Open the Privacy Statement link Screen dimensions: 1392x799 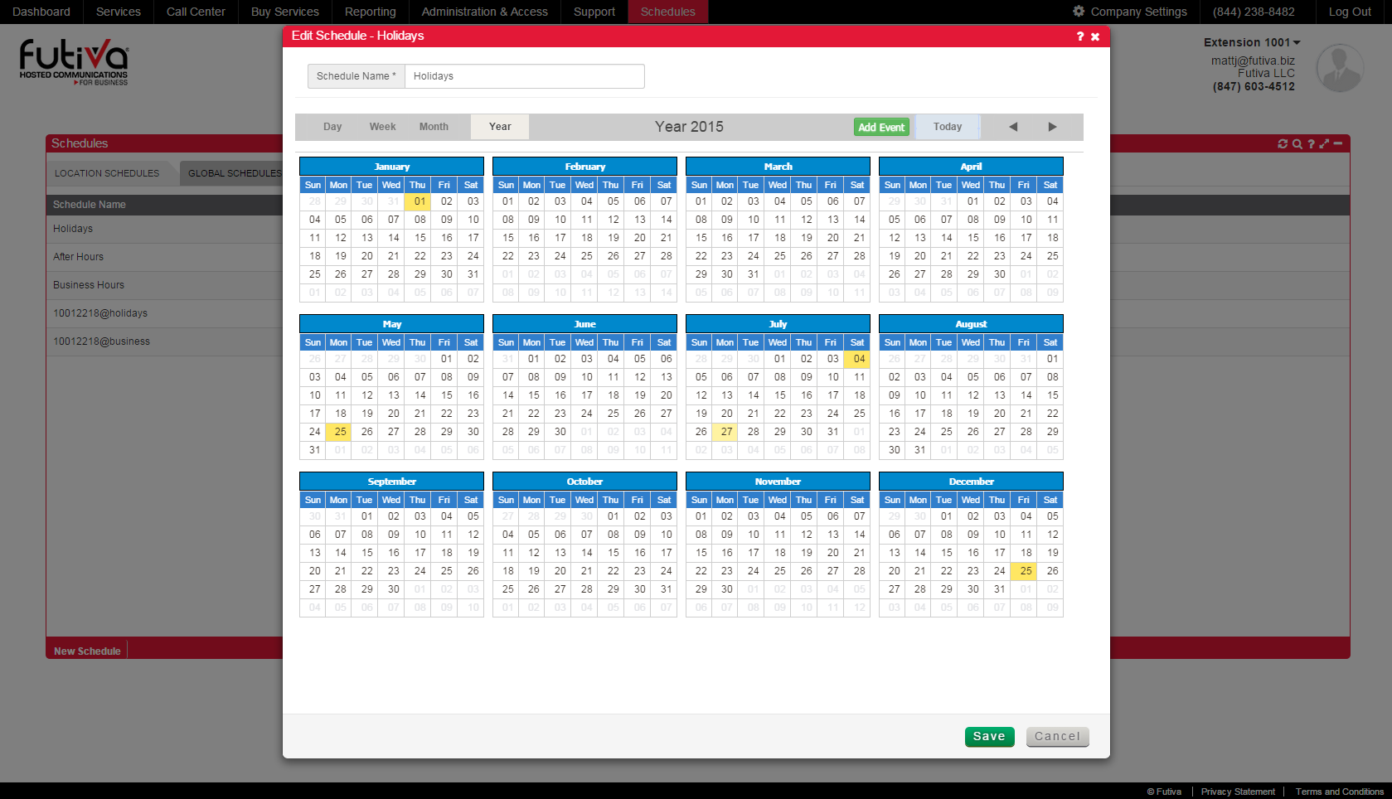pyautogui.click(x=1238, y=792)
